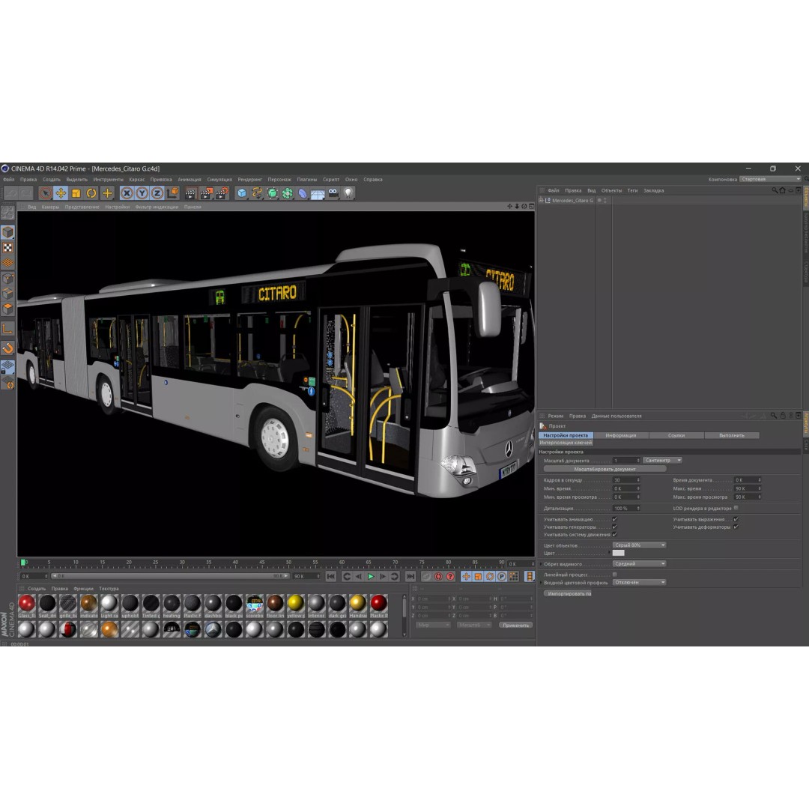The height and width of the screenshot is (809, 809).
Task: Add a floor environment object icon
Action: (x=318, y=193)
